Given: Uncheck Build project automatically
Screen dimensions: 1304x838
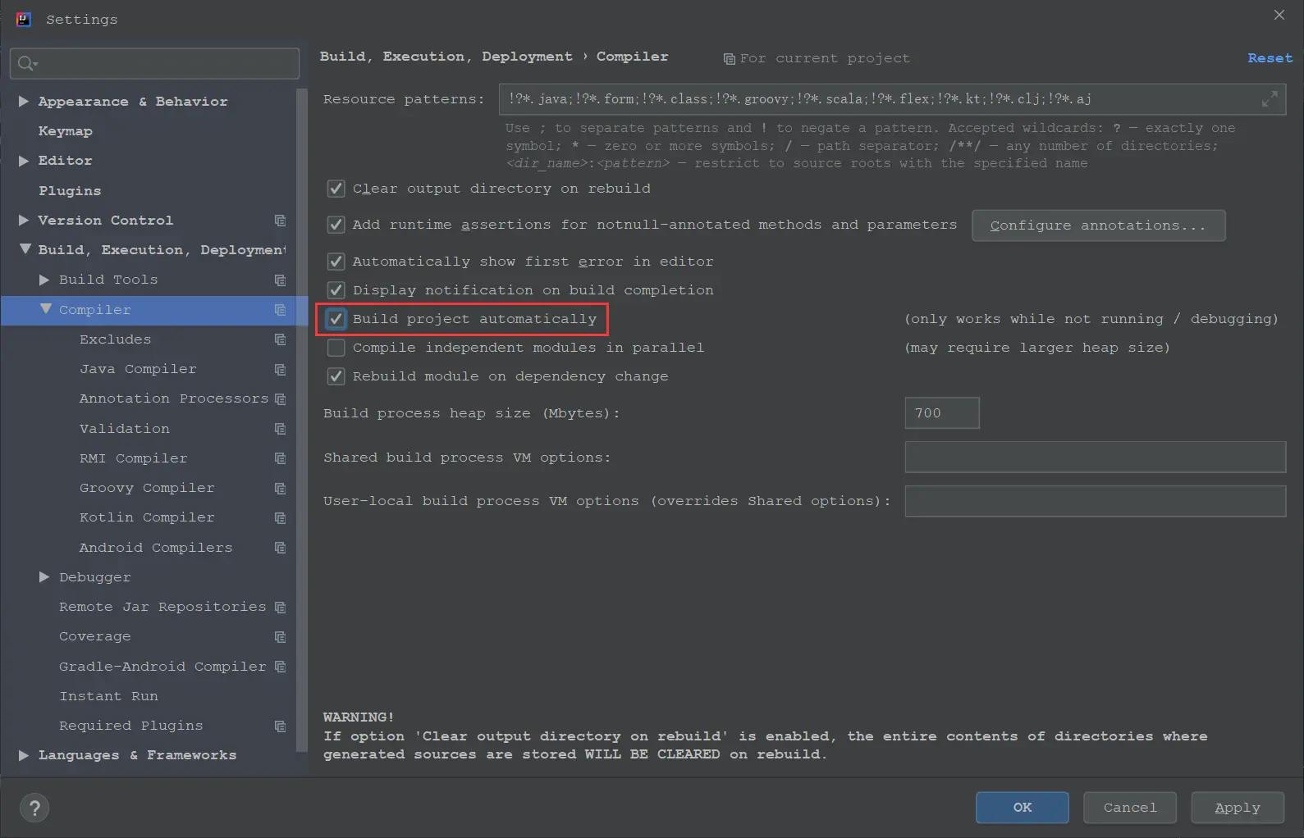Looking at the screenshot, I should point(336,319).
